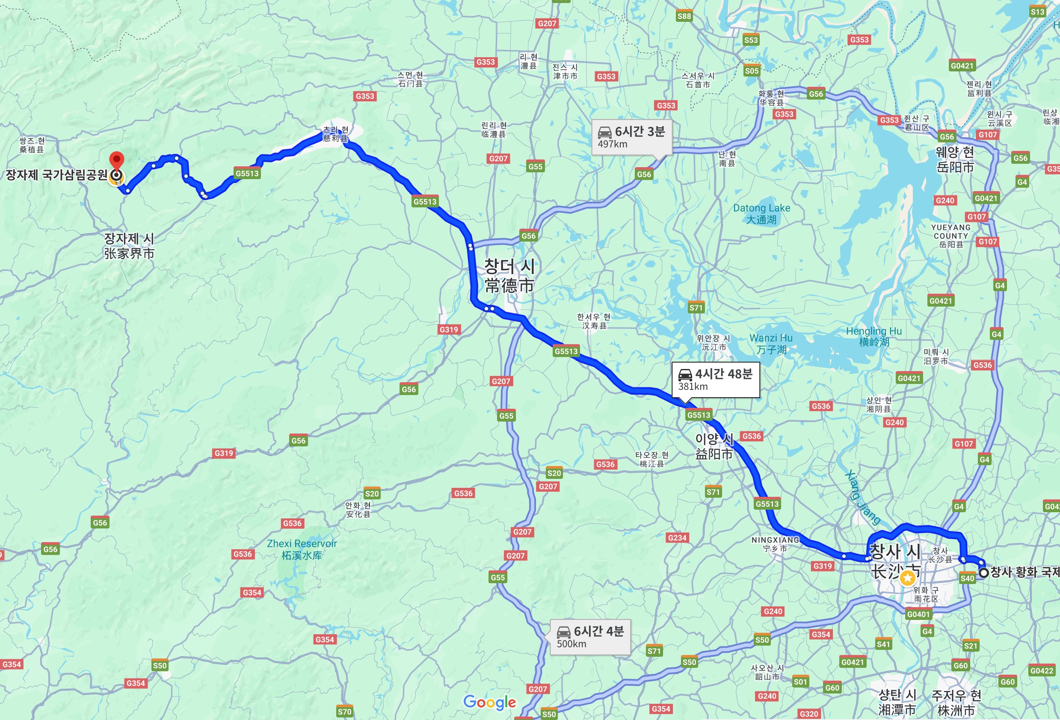Image resolution: width=1060 pixels, height=720 pixels.
Task: Click the 샹탄 시 湘潭市 city label
Action: click(x=897, y=702)
